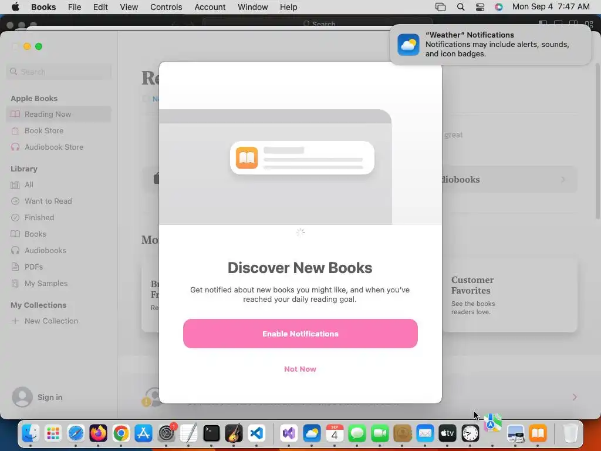Open Maps from the Dock
The image size is (601, 451).
pyautogui.click(x=492, y=423)
